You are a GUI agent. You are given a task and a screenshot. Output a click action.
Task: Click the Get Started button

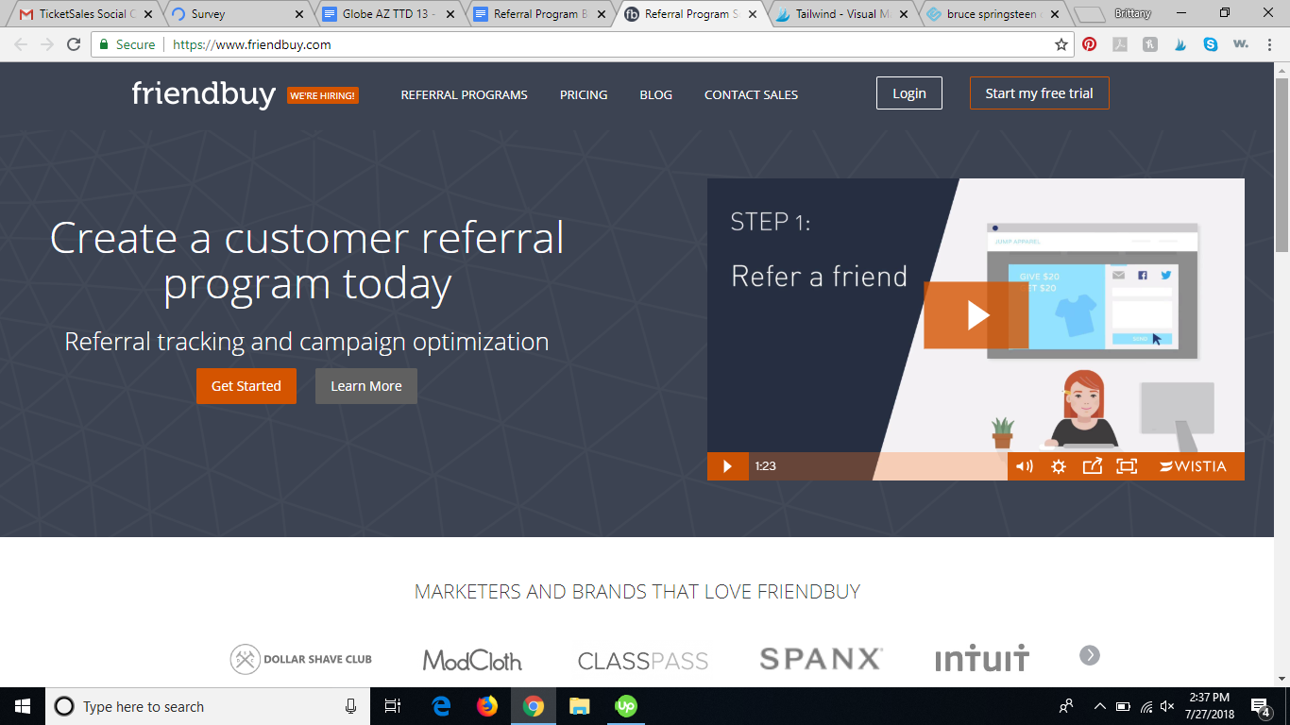246,386
